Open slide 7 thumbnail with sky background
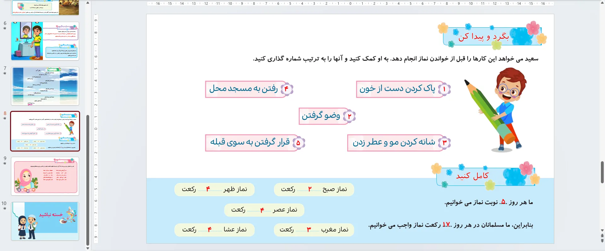The height and width of the screenshot is (251, 605). (x=45, y=86)
